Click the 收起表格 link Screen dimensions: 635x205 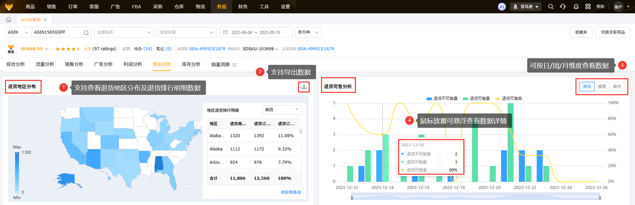point(291,192)
